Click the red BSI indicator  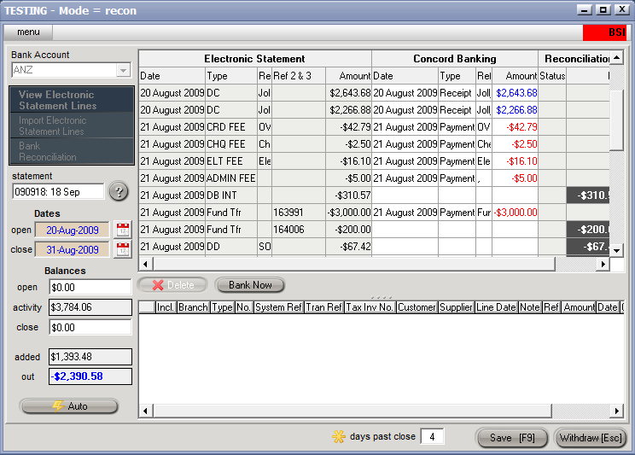click(604, 32)
